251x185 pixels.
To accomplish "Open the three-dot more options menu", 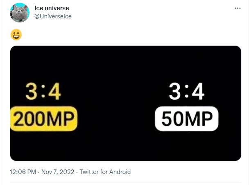I will (237, 8).
